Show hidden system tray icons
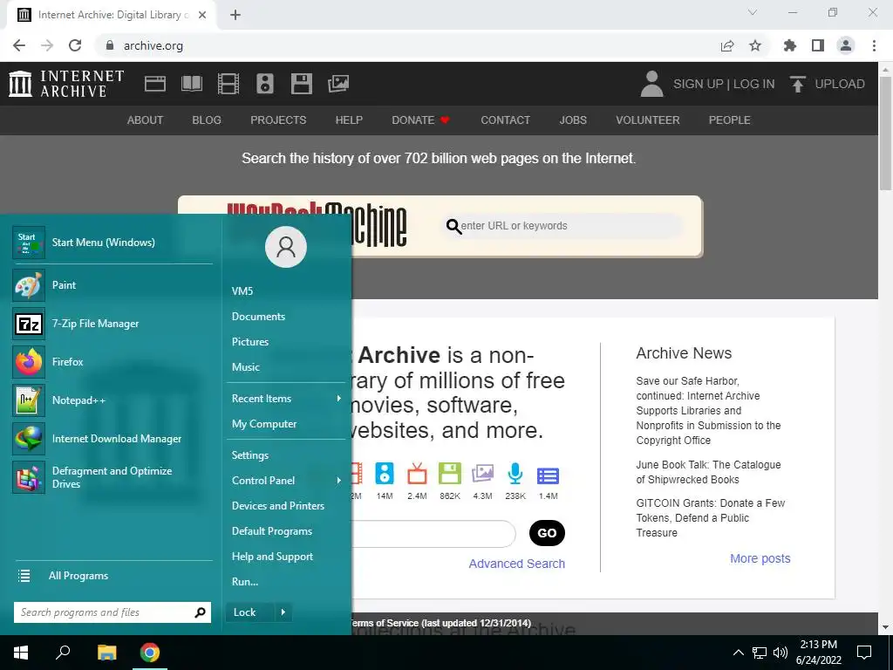The height and width of the screenshot is (670, 893). (x=738, y=653)
